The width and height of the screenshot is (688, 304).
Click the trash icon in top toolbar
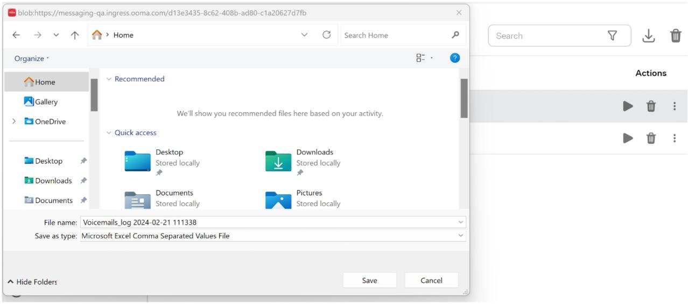pos(675,36)
